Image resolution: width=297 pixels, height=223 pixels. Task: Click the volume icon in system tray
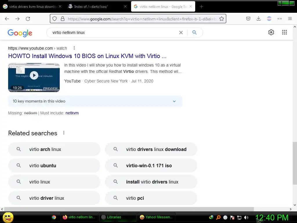tap(246, 217)
